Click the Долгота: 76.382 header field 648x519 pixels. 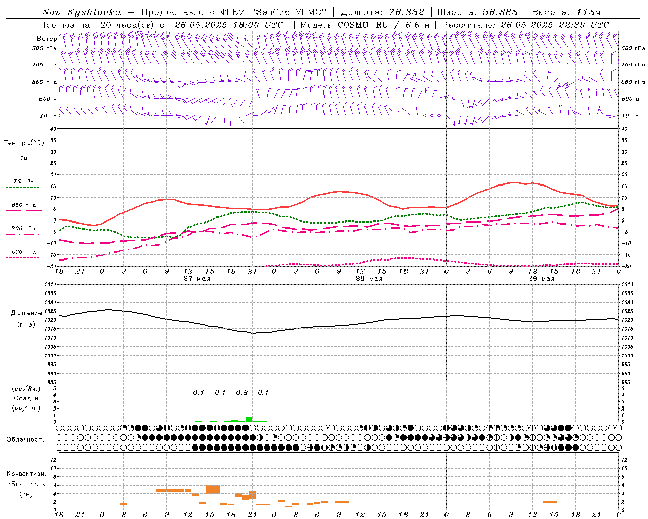(383, 12)
